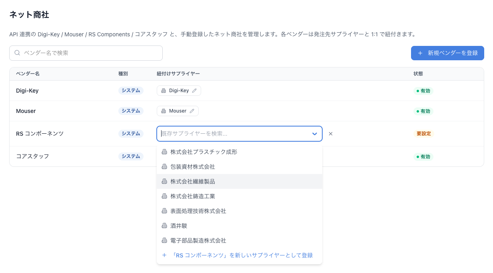The height and width of the screenshot is (273, 493).
Task: Click the ネット商社 page heading
Action: 29,15
